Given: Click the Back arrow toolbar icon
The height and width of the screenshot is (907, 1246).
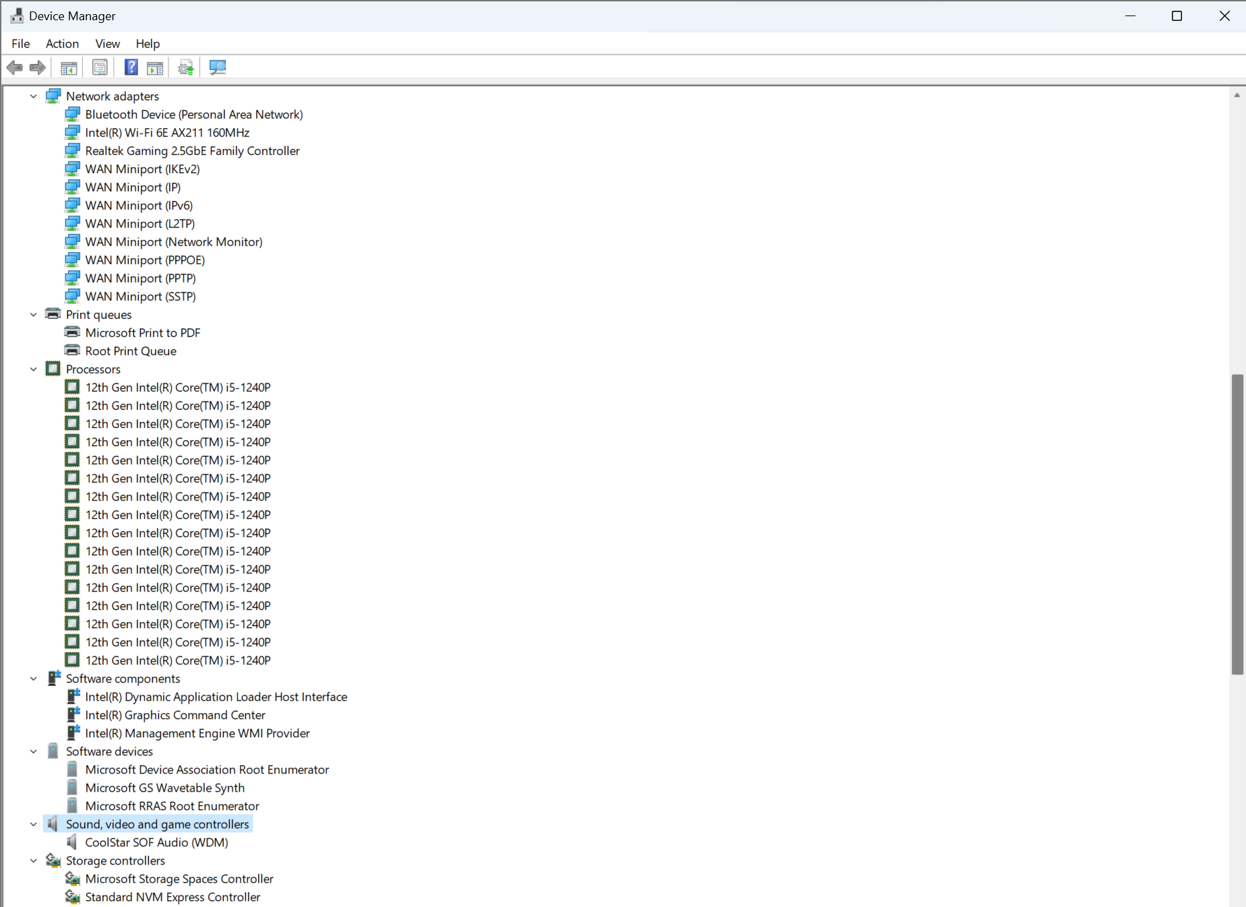Looking at the screenshot, I should [14, 67].
